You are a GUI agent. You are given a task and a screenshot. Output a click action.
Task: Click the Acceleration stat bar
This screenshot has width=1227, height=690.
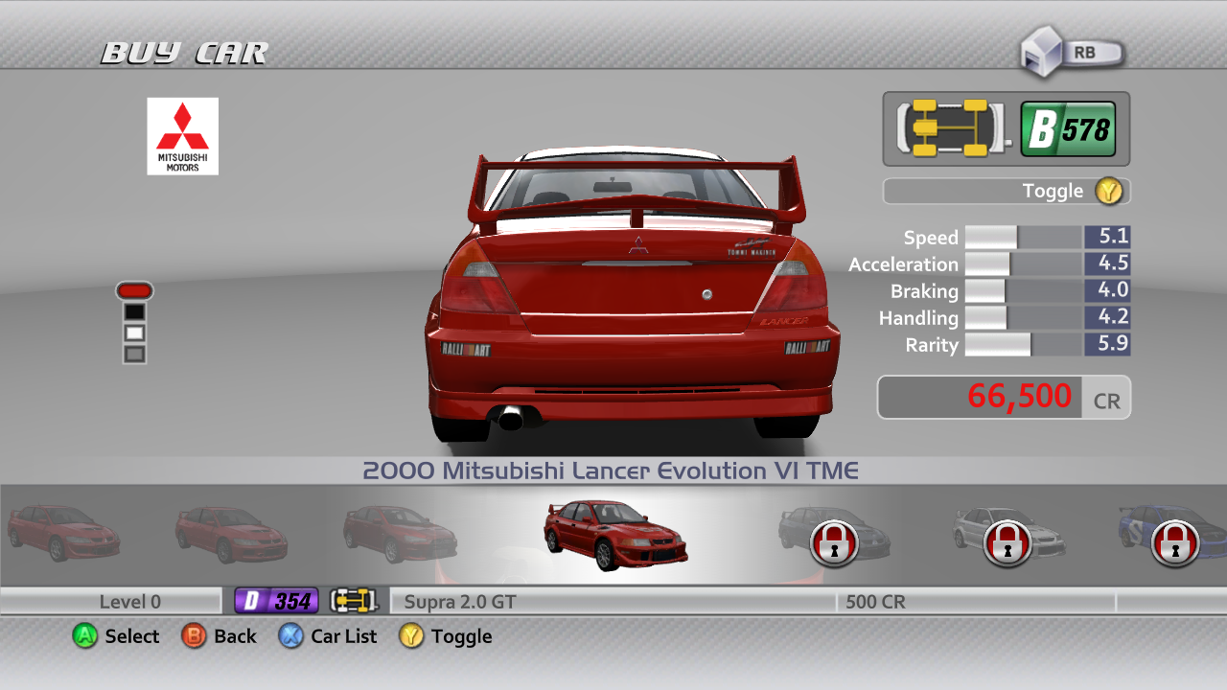tap(1024, 264)
